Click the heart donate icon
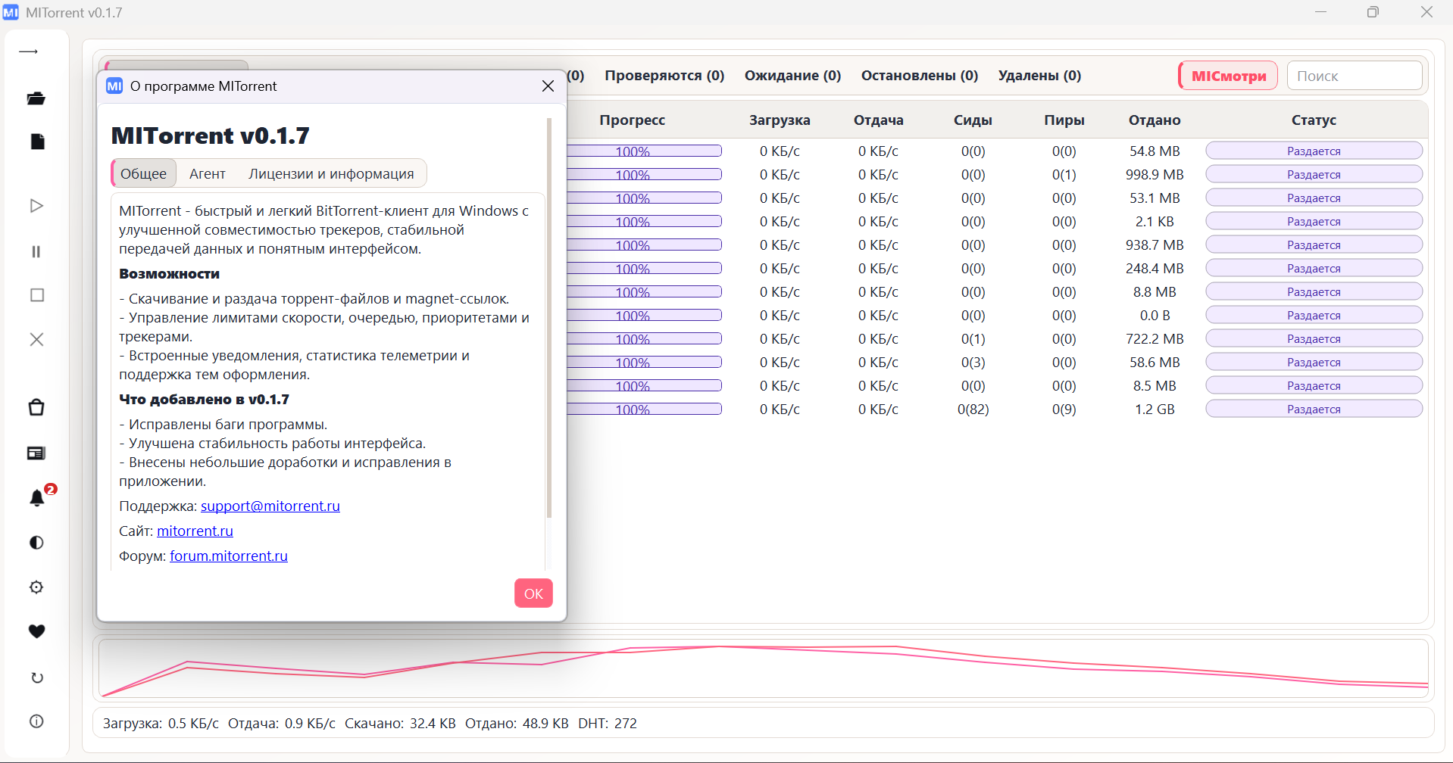The height and width of the screenshot is (763, 1453). click(x=36, y=631)
